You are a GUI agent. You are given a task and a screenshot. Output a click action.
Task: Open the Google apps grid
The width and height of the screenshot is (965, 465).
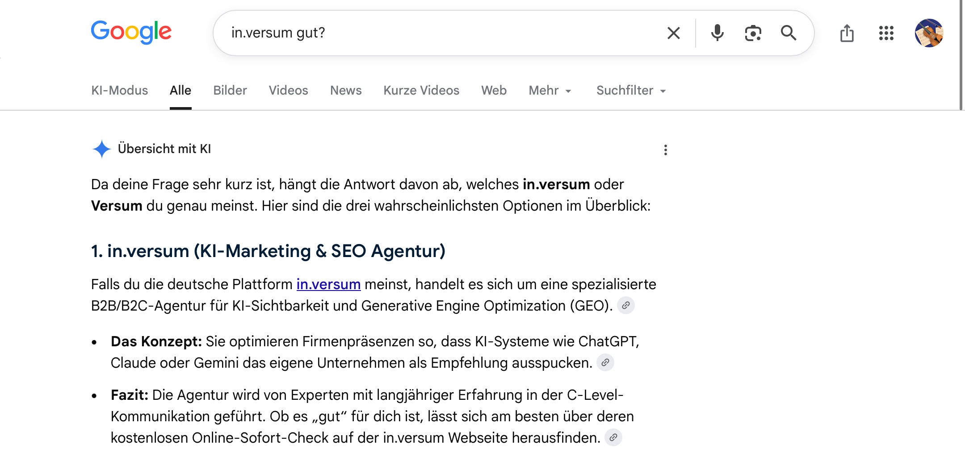coord(886,33)
